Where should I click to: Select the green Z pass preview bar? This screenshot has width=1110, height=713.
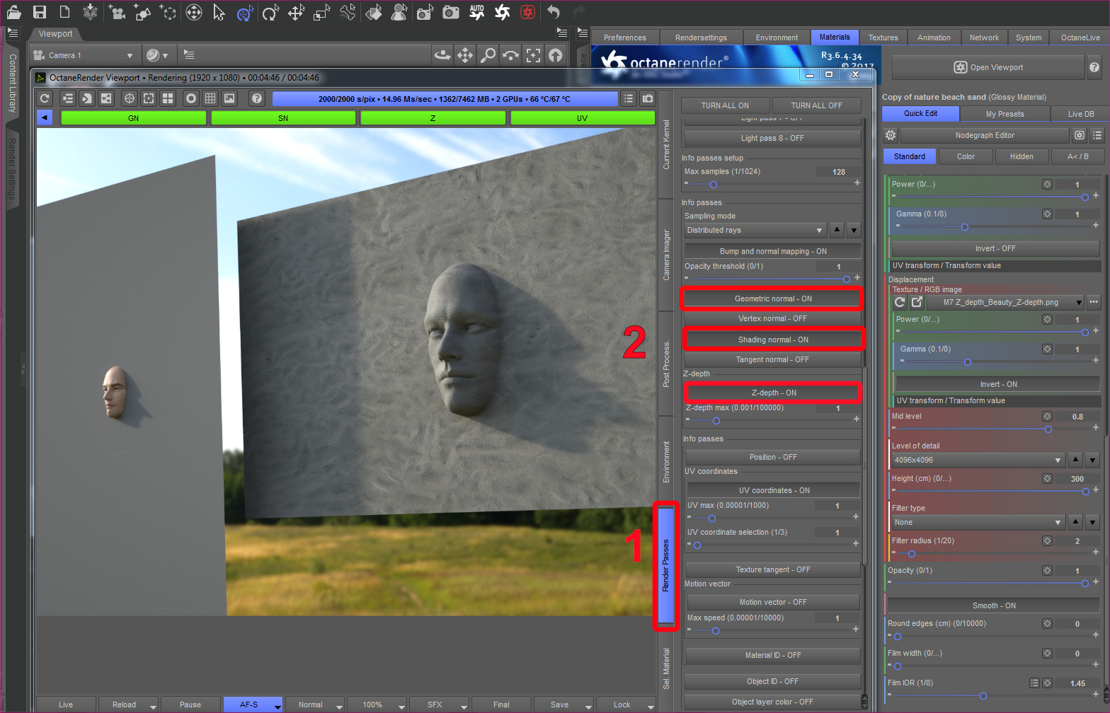coord(433,118)
